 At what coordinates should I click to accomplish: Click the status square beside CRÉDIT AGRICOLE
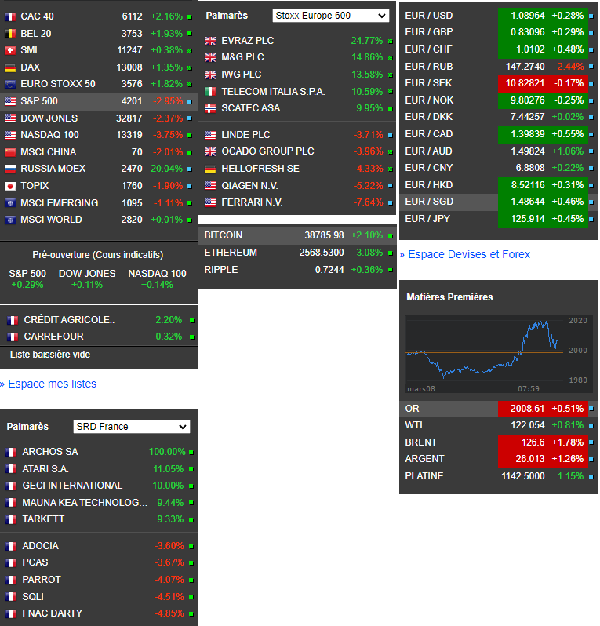(192, 321)
